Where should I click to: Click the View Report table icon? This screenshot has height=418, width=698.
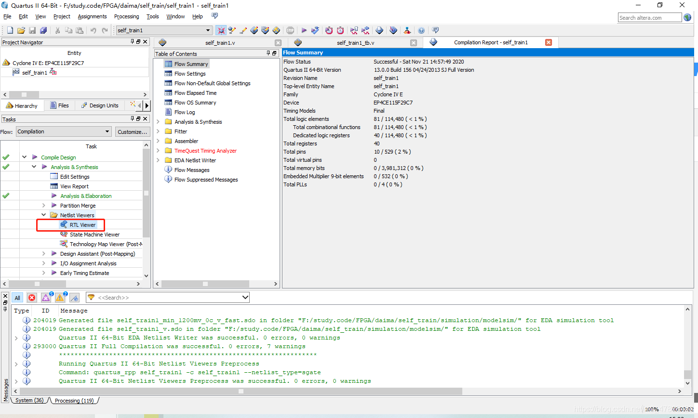pos(54,186)
